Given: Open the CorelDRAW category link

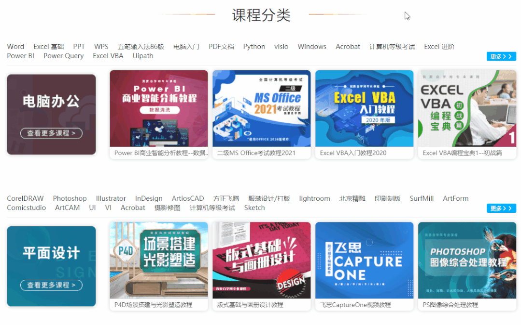Looking at the screenshot, I should [x=25, y=198].
